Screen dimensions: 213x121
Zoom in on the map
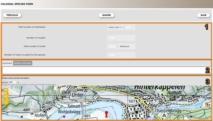pyautogui.click(x=6, y=97)
